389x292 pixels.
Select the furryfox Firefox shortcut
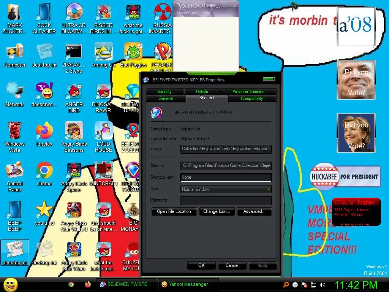(x=44, y=134)
